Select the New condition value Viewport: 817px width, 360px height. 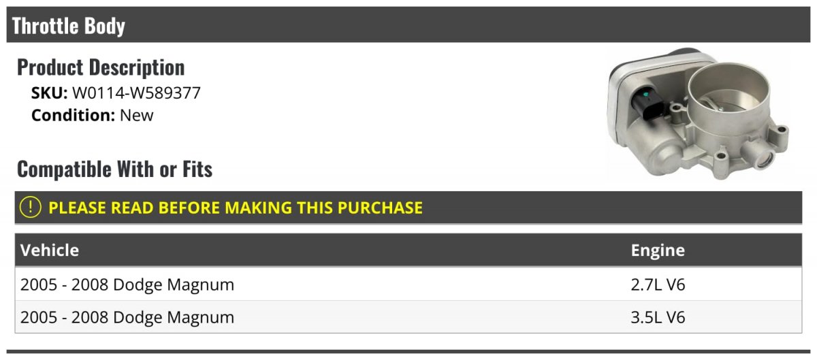[137, 115]
